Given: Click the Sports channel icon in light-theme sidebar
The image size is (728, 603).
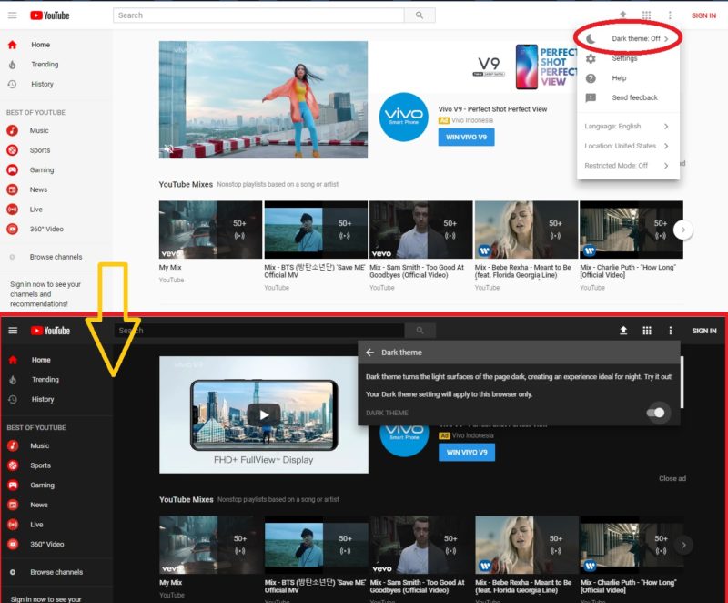Looking at the screenshot, I should pyautogui.click(x=13, y=150).
